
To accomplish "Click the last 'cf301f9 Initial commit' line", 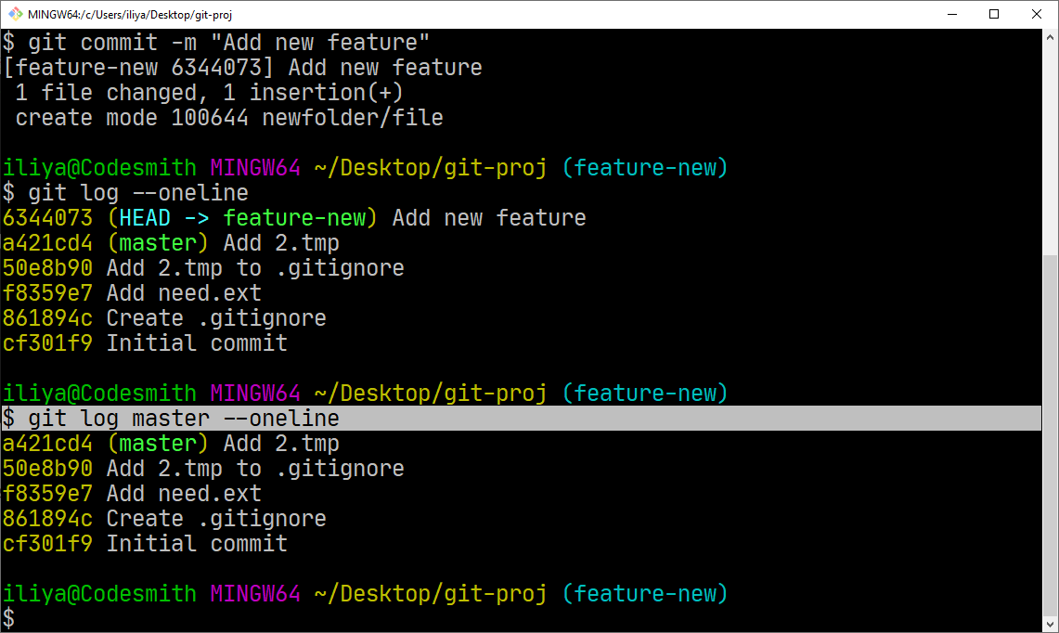I will click(145, 543).
